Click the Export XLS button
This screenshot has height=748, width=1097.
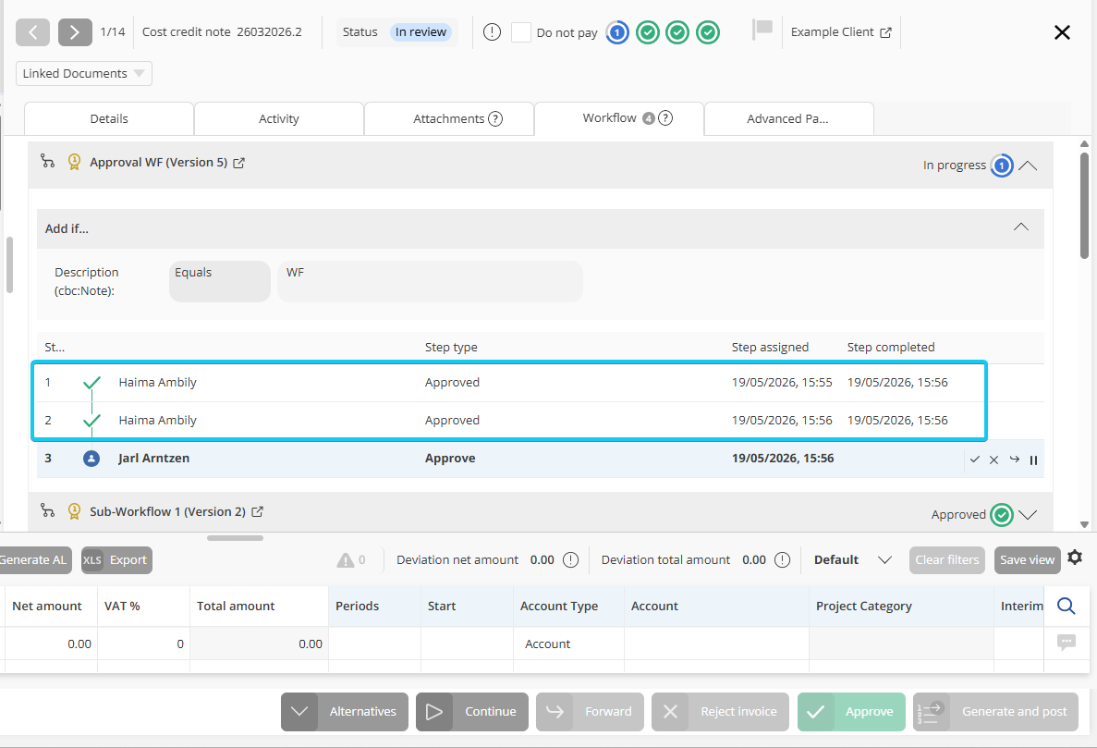click(x=116, y=559)
